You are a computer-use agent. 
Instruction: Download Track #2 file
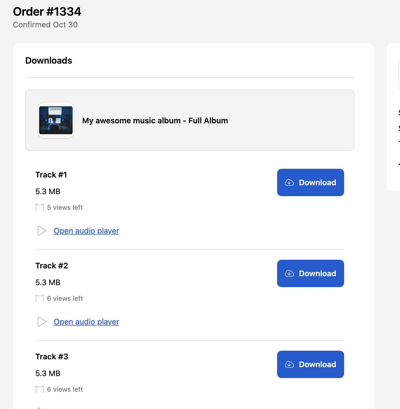[x=310, y=273]
